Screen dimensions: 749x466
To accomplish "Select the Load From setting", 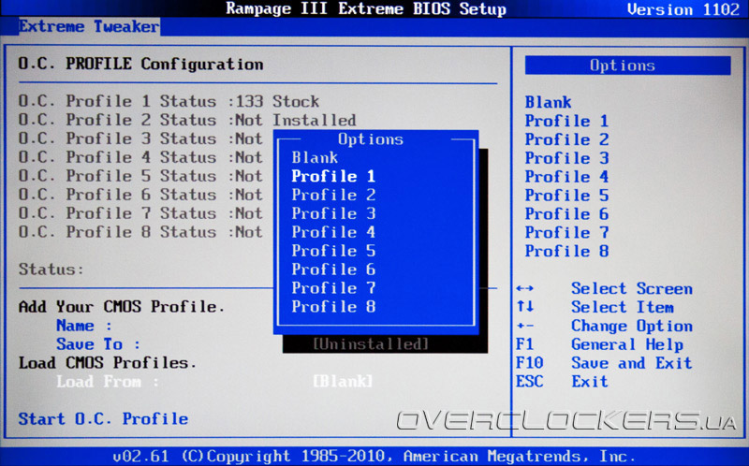I will (x=107, y=382).
